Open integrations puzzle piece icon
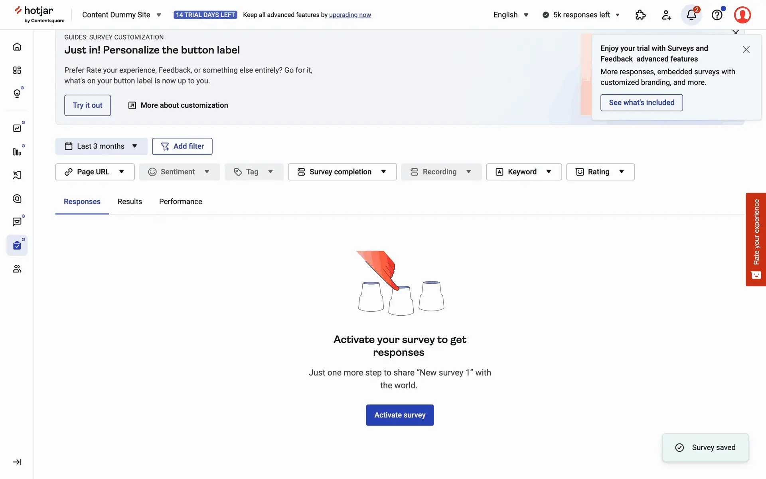Image resolution: width=766 pixels, height=479 pixels. tap(640, 15)
